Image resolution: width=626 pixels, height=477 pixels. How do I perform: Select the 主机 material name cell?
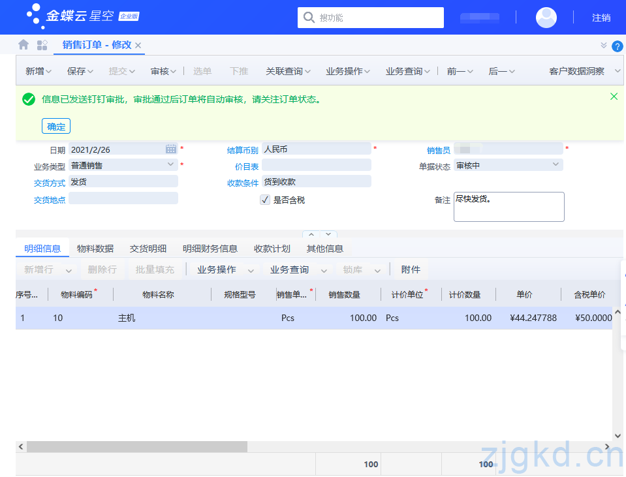pyautogui.click(x=163, y=318)
